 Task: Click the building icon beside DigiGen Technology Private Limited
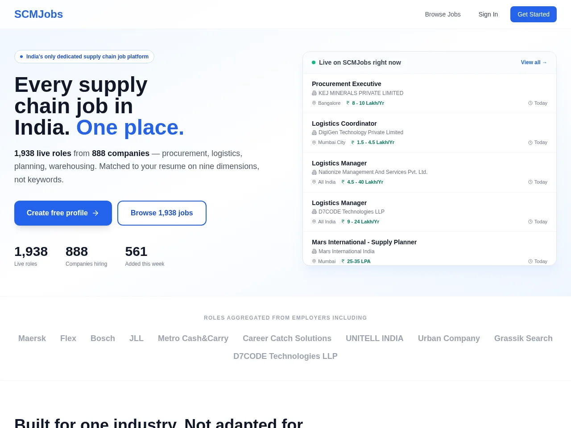[314, 133]
